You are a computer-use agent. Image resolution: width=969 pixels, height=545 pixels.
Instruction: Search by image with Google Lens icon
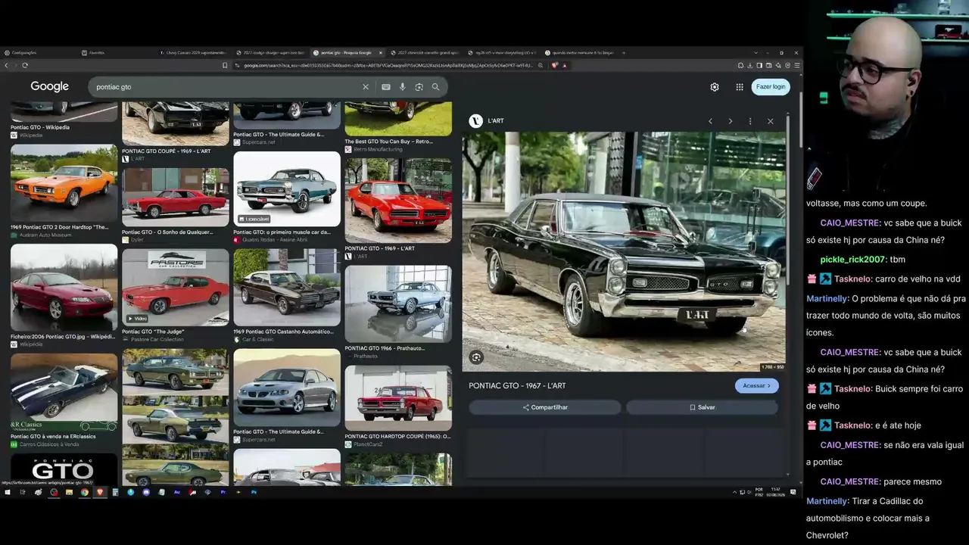(419, 87)
